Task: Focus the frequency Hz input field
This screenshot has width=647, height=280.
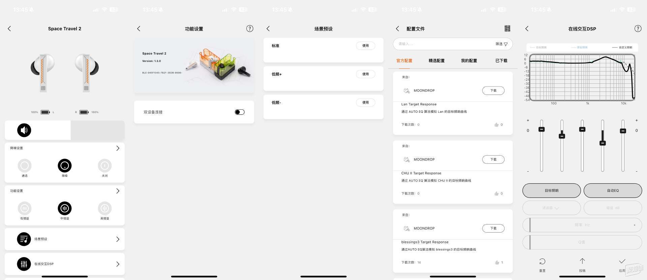Action: click(x=582, y=225)
